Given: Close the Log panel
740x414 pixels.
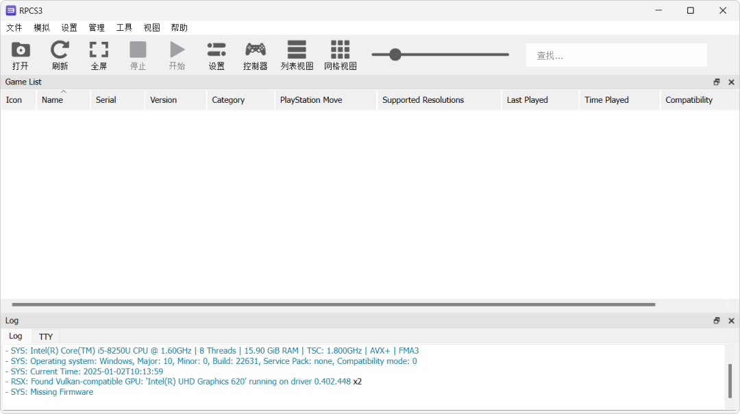Looking at the screenshot, I should pos(731,321).
